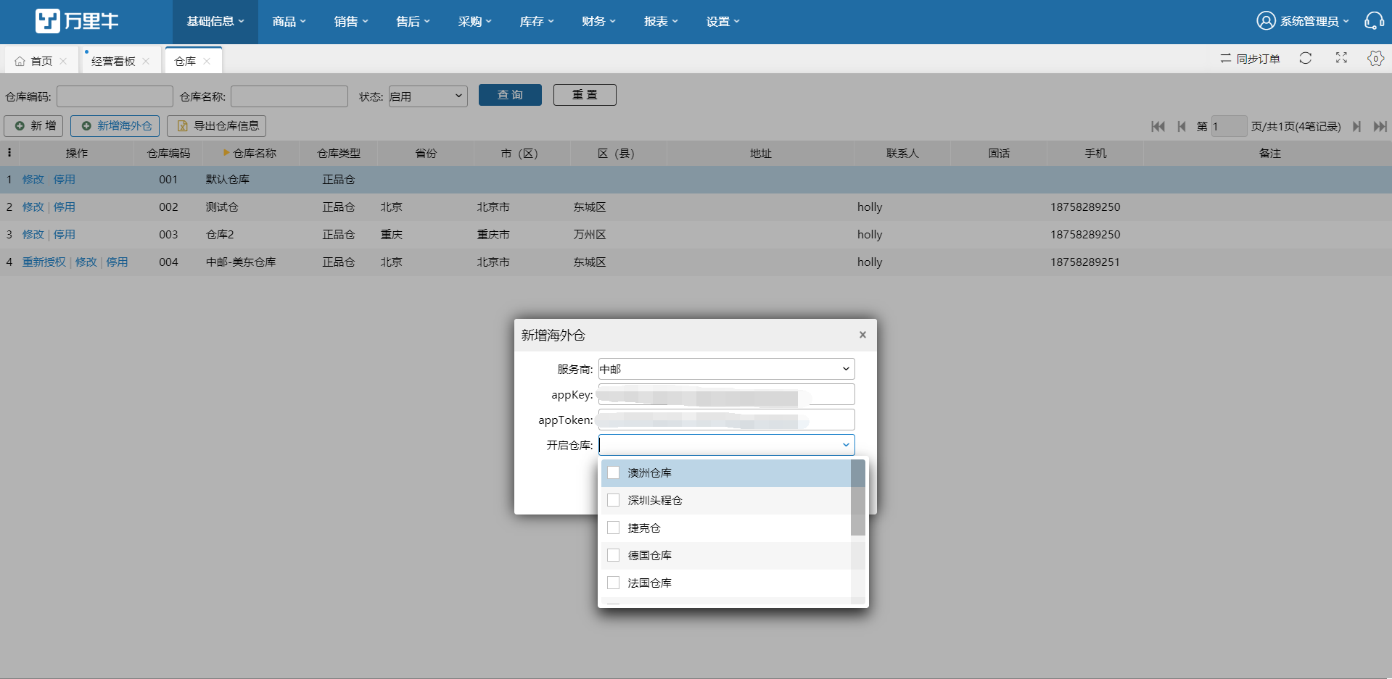Open the 服务商 dropdown
Viewport: 1392px width, 679px height.
[726, 369]
